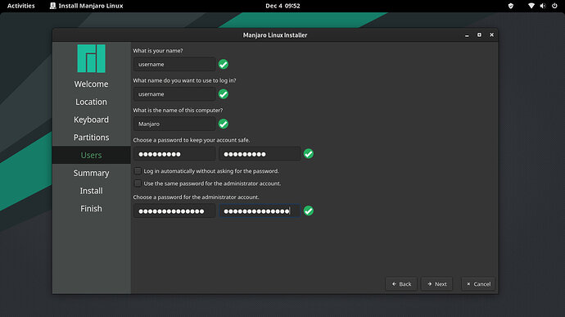Go to the Summary step
The height and width of the screenshot is (317, 565).
(91, 173)
